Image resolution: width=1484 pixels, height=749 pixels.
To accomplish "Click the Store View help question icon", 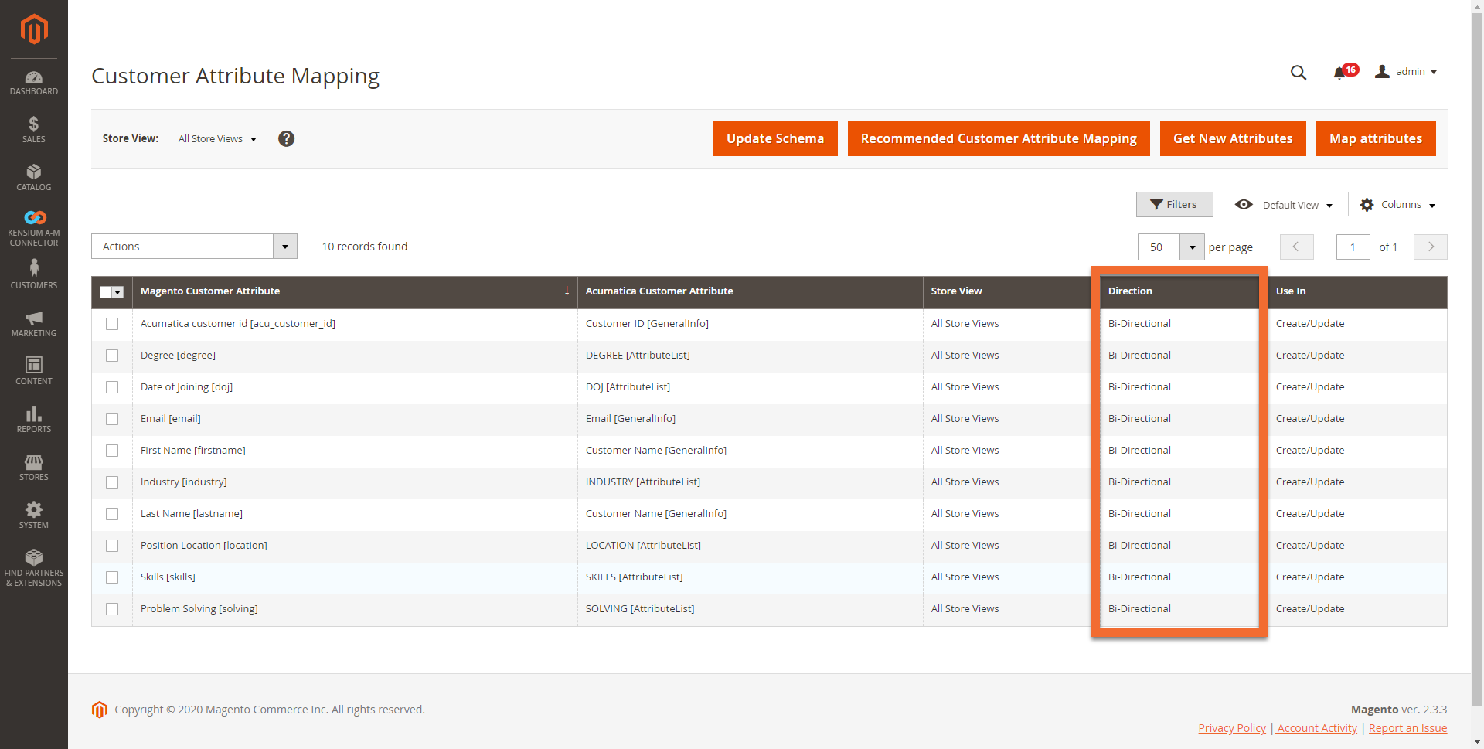I will pos(286,138).
